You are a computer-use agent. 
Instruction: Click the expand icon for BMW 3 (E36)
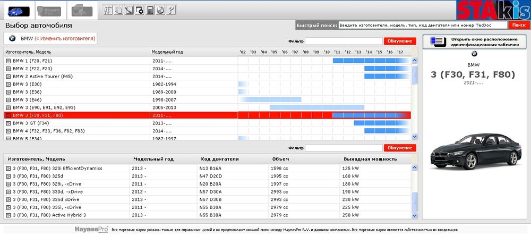[x=8, y=92]
